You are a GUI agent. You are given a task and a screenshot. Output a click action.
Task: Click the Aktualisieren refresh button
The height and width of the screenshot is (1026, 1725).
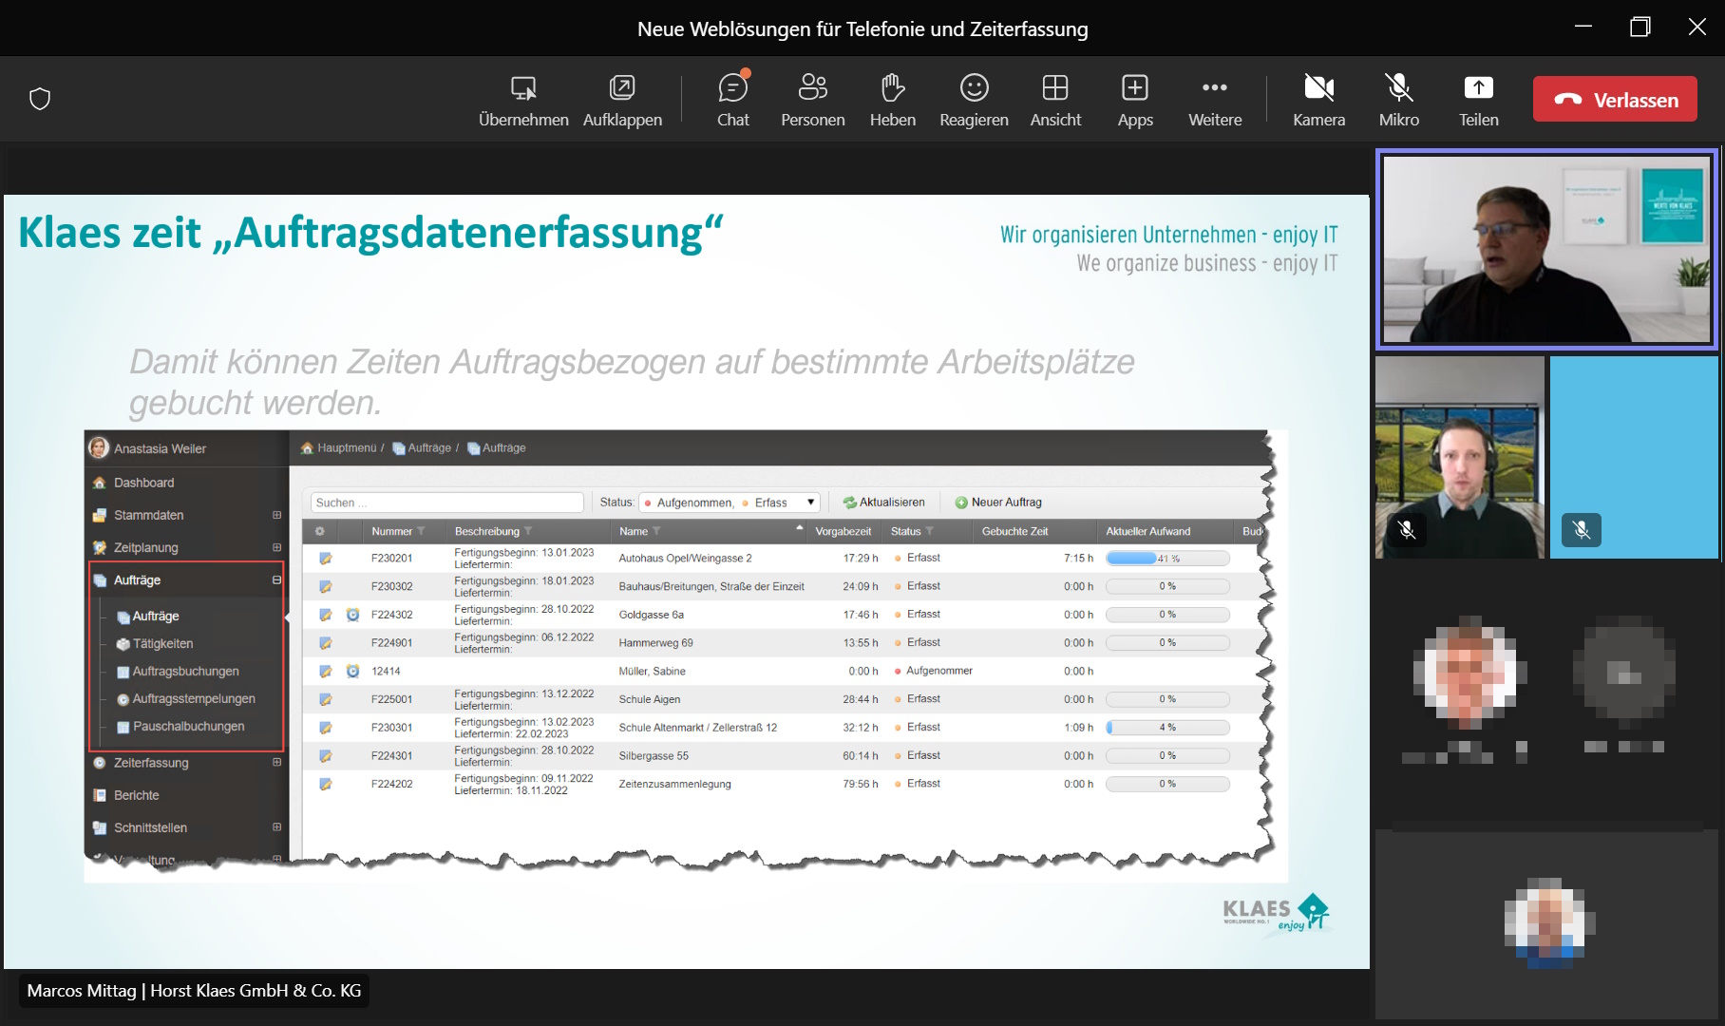point(884,503)
